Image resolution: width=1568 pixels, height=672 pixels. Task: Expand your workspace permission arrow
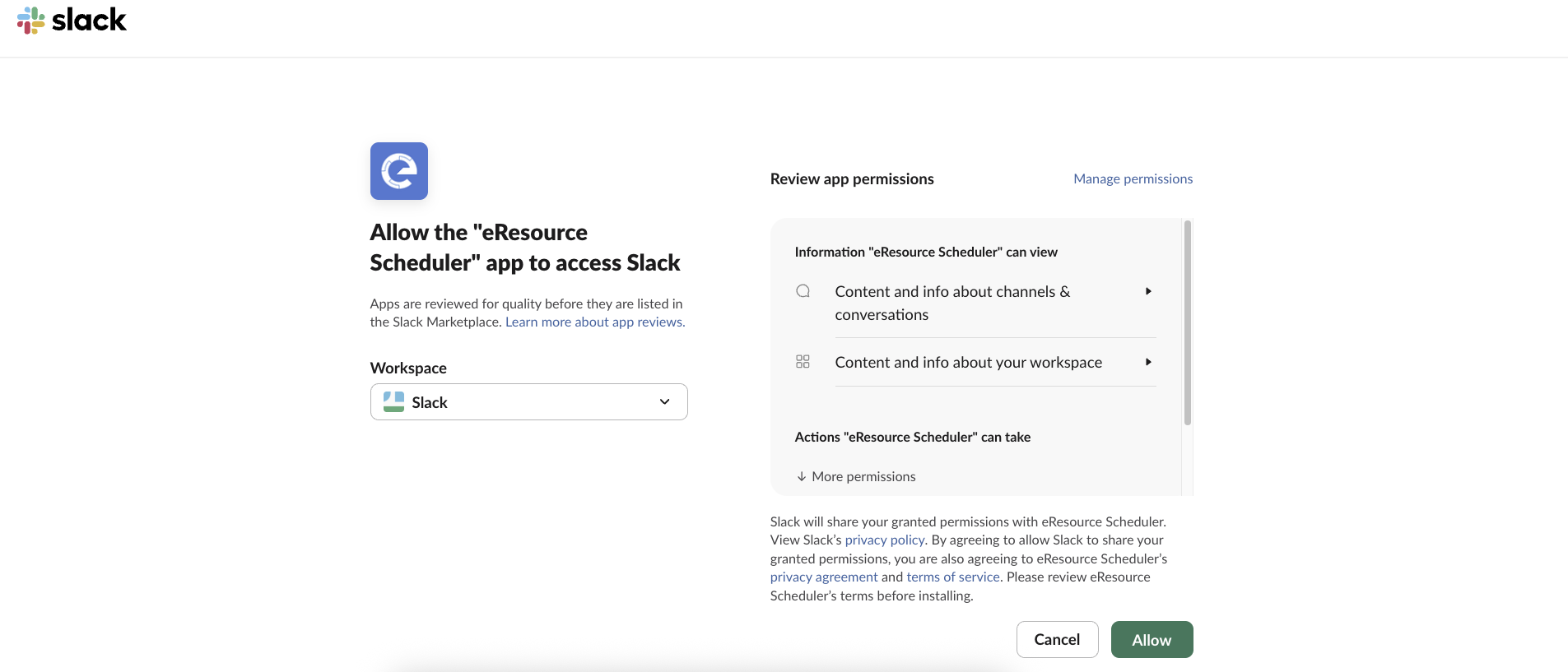[x=1148, y=362]
